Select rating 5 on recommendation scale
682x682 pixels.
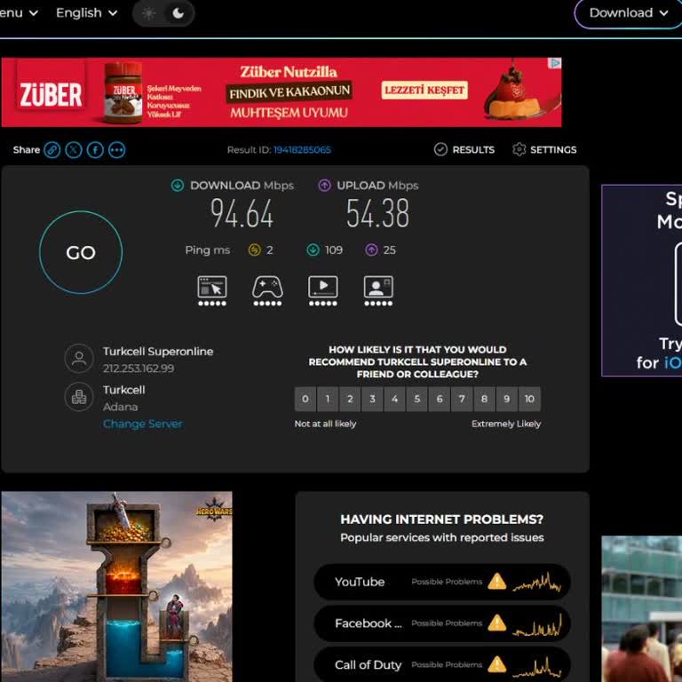pyautogui.click(x=417, y=399)
